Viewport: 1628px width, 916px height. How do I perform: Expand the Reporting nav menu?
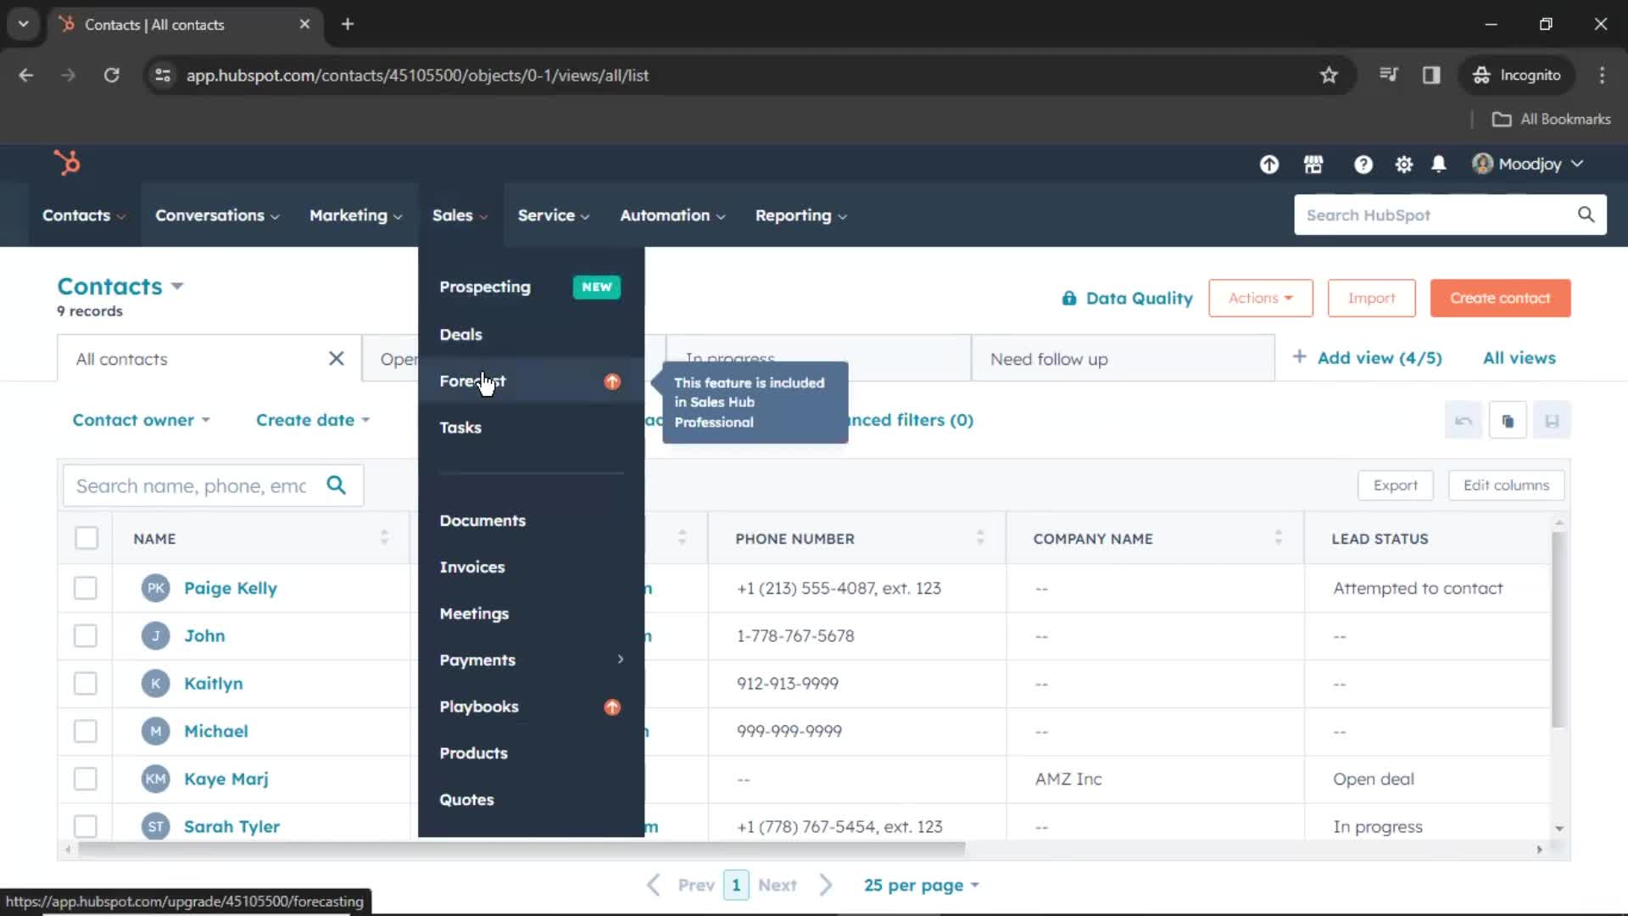point(801,215)
